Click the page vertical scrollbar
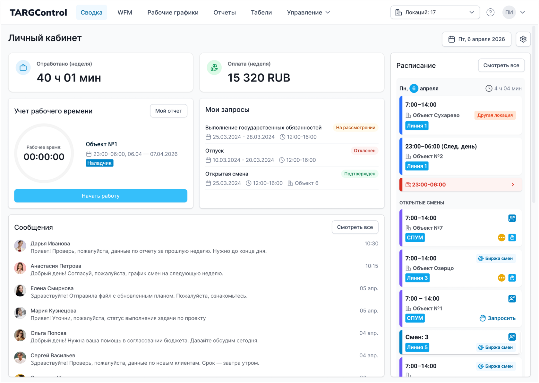This screenshot has height=383, width=539. 534,115
